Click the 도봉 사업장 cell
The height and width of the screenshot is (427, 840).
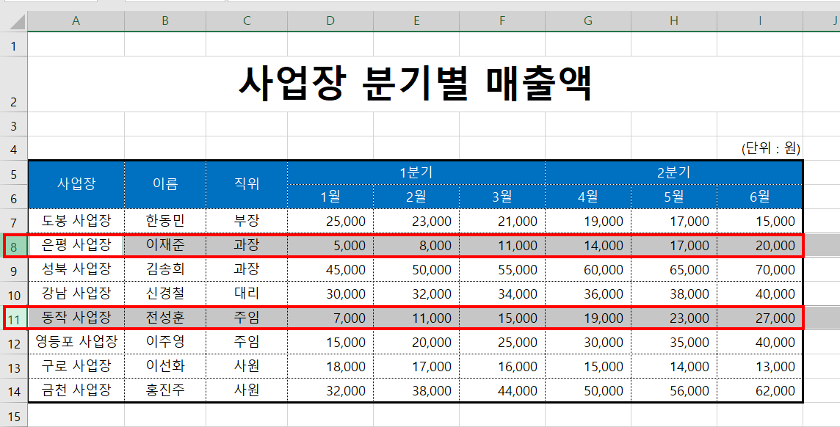pos(76,221)
